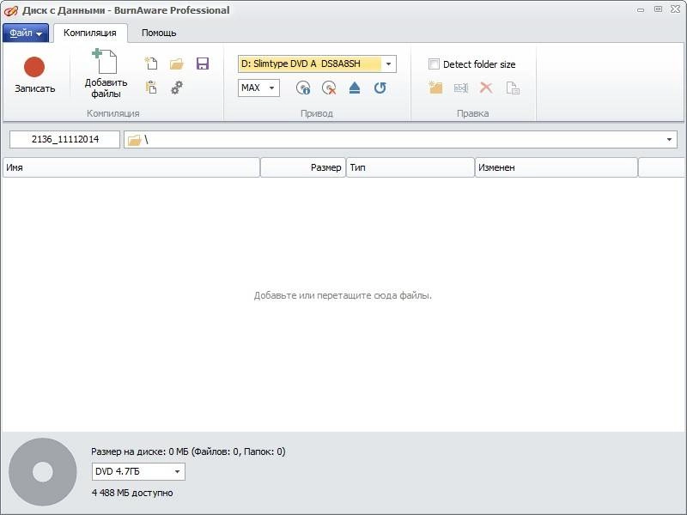
Task: Create a new compilation with the new document icon
Action: pyautogui.click(x=151, y=64)
